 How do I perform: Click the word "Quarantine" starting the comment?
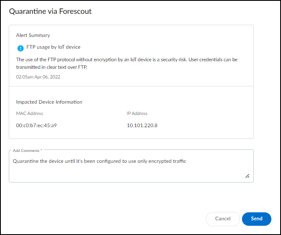click(26, 161)
